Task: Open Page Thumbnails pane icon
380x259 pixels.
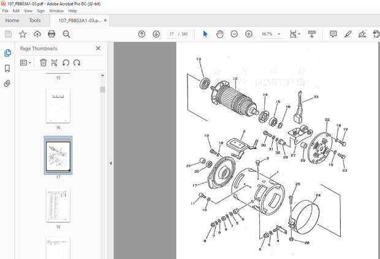Action: pos(7,53)
